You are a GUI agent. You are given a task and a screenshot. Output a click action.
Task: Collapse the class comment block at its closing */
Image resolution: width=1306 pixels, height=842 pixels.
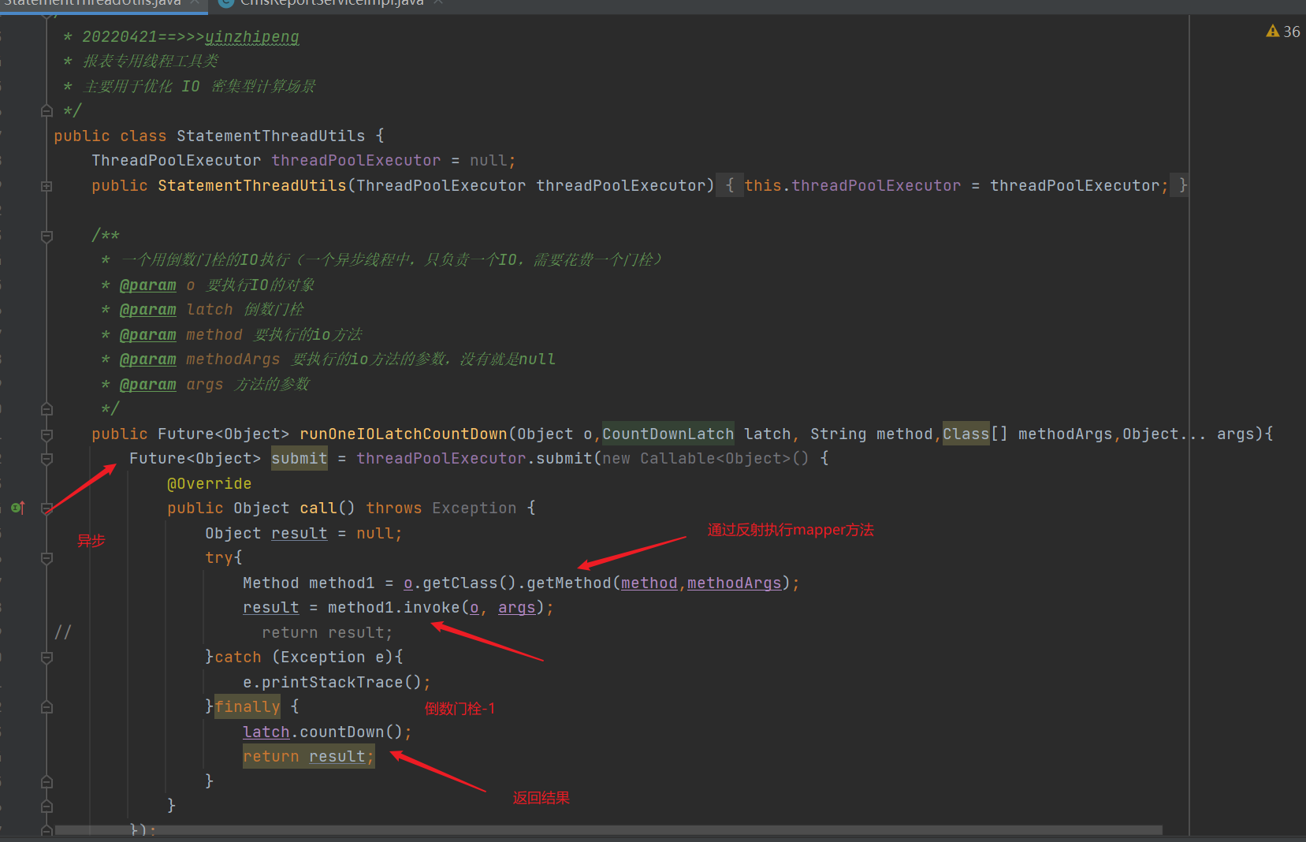pyautogui.click(x=47, y=111)
